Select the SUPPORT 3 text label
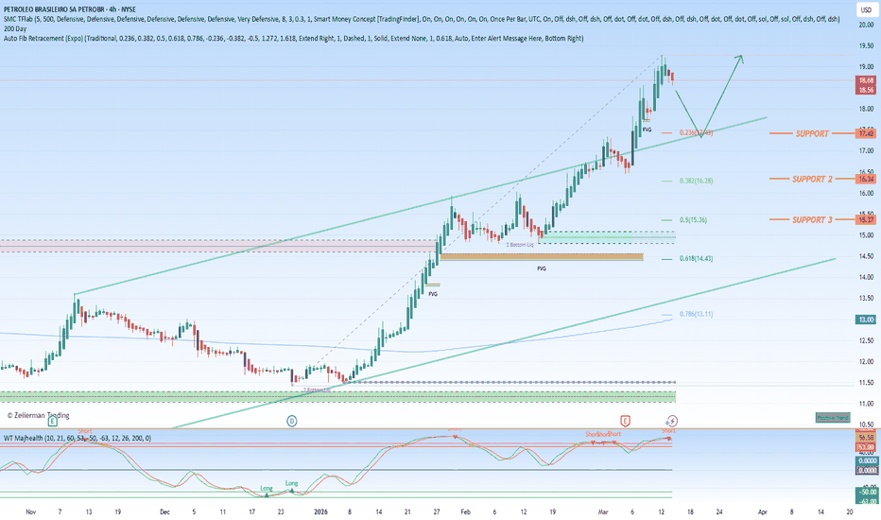Viewport: 881px width, 520px height. pos(812,219)
